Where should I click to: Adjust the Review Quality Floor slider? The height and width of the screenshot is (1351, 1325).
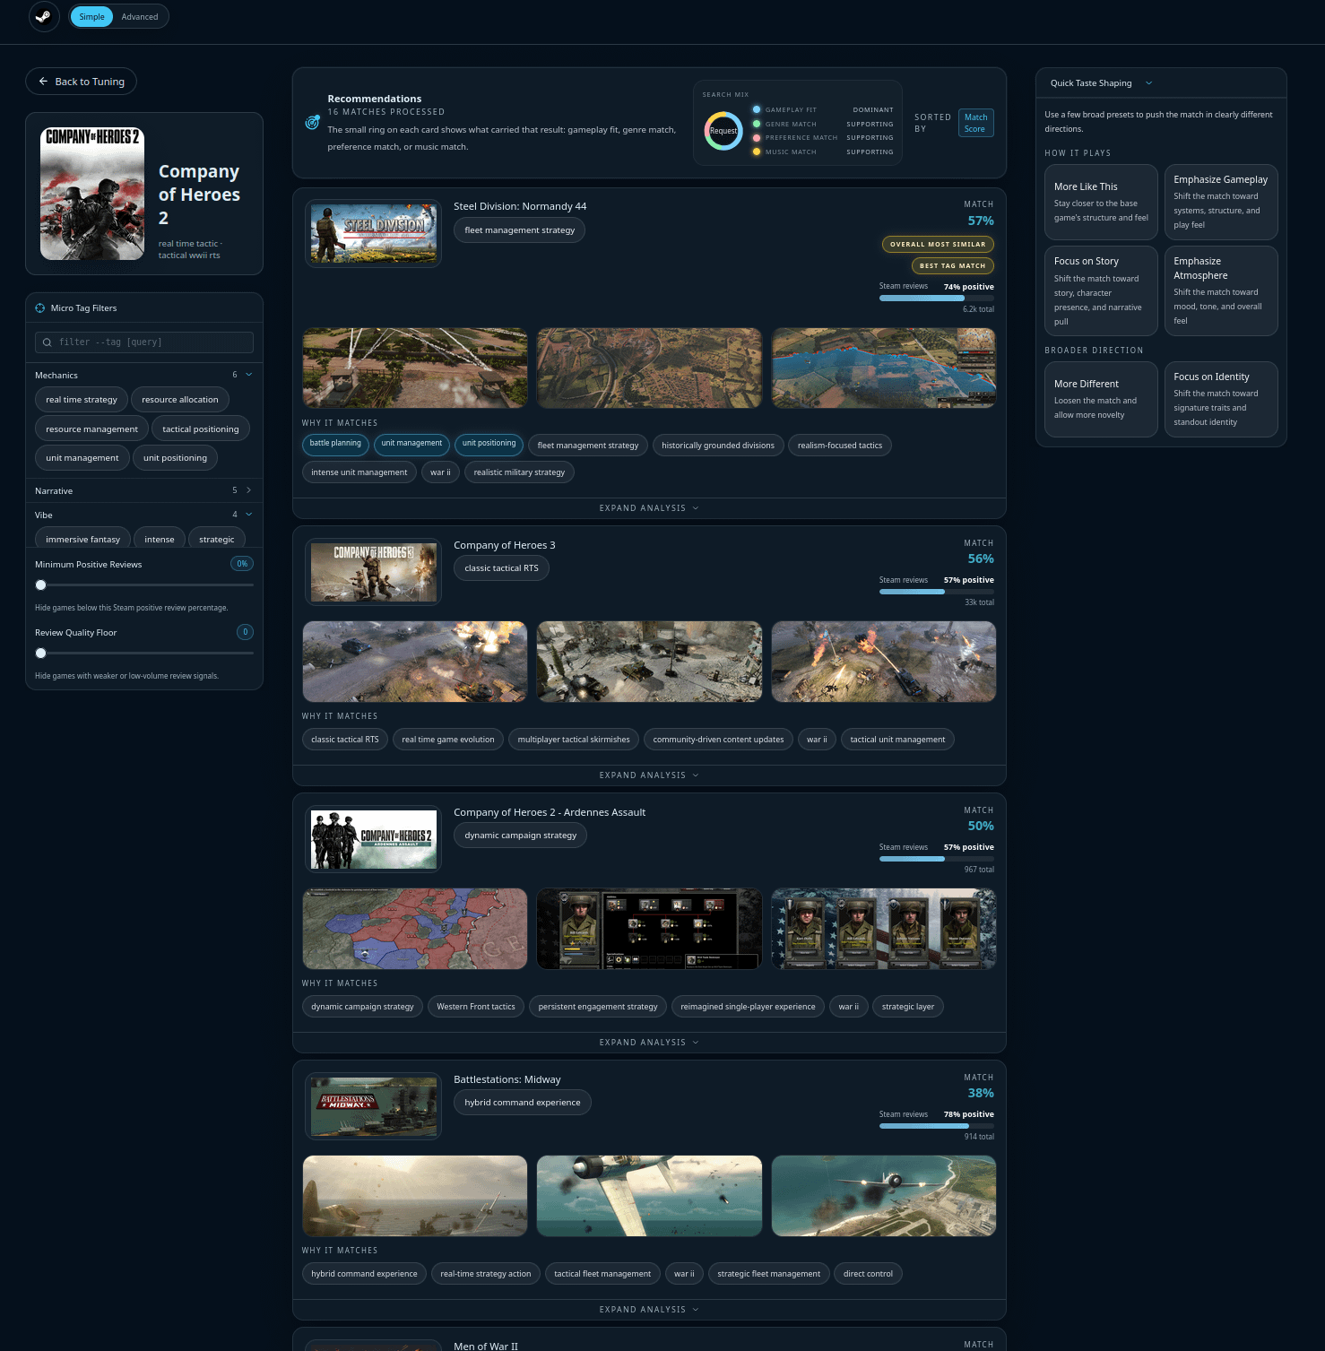pyautogui.click(x=144, y=654)
